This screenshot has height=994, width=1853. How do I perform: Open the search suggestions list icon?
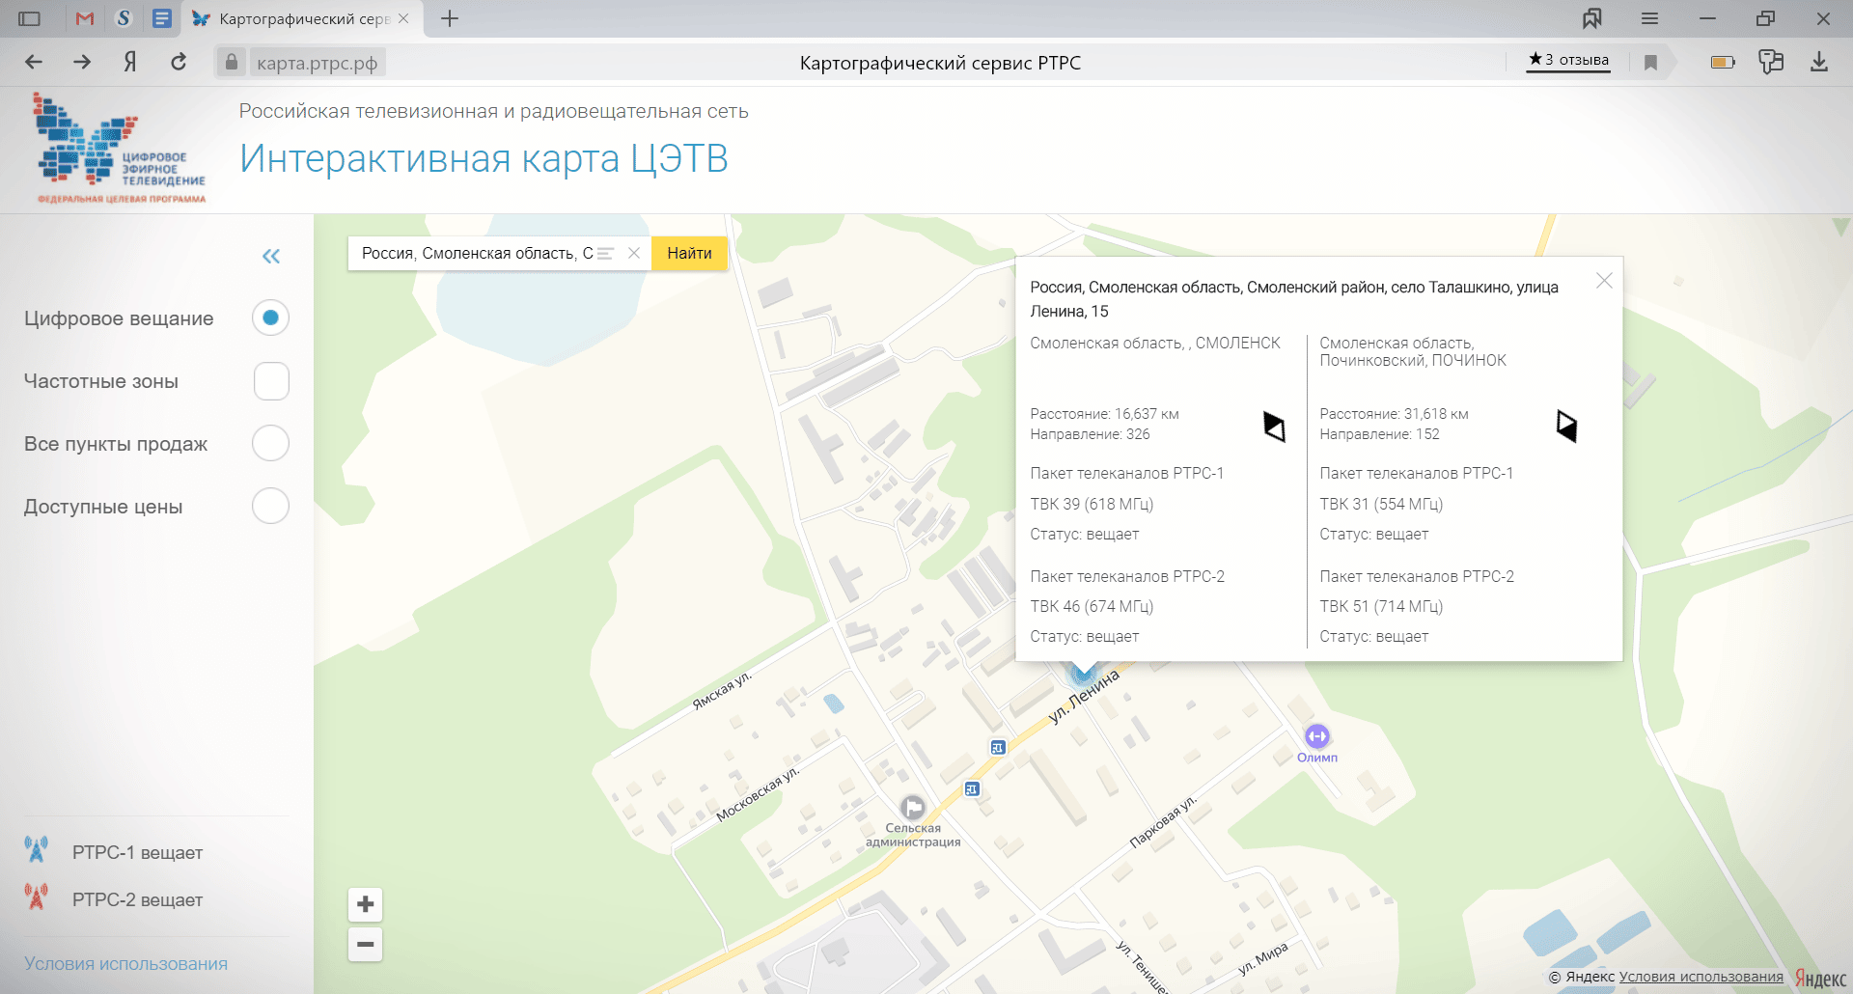pyautogui.click(x=605, y=253)
